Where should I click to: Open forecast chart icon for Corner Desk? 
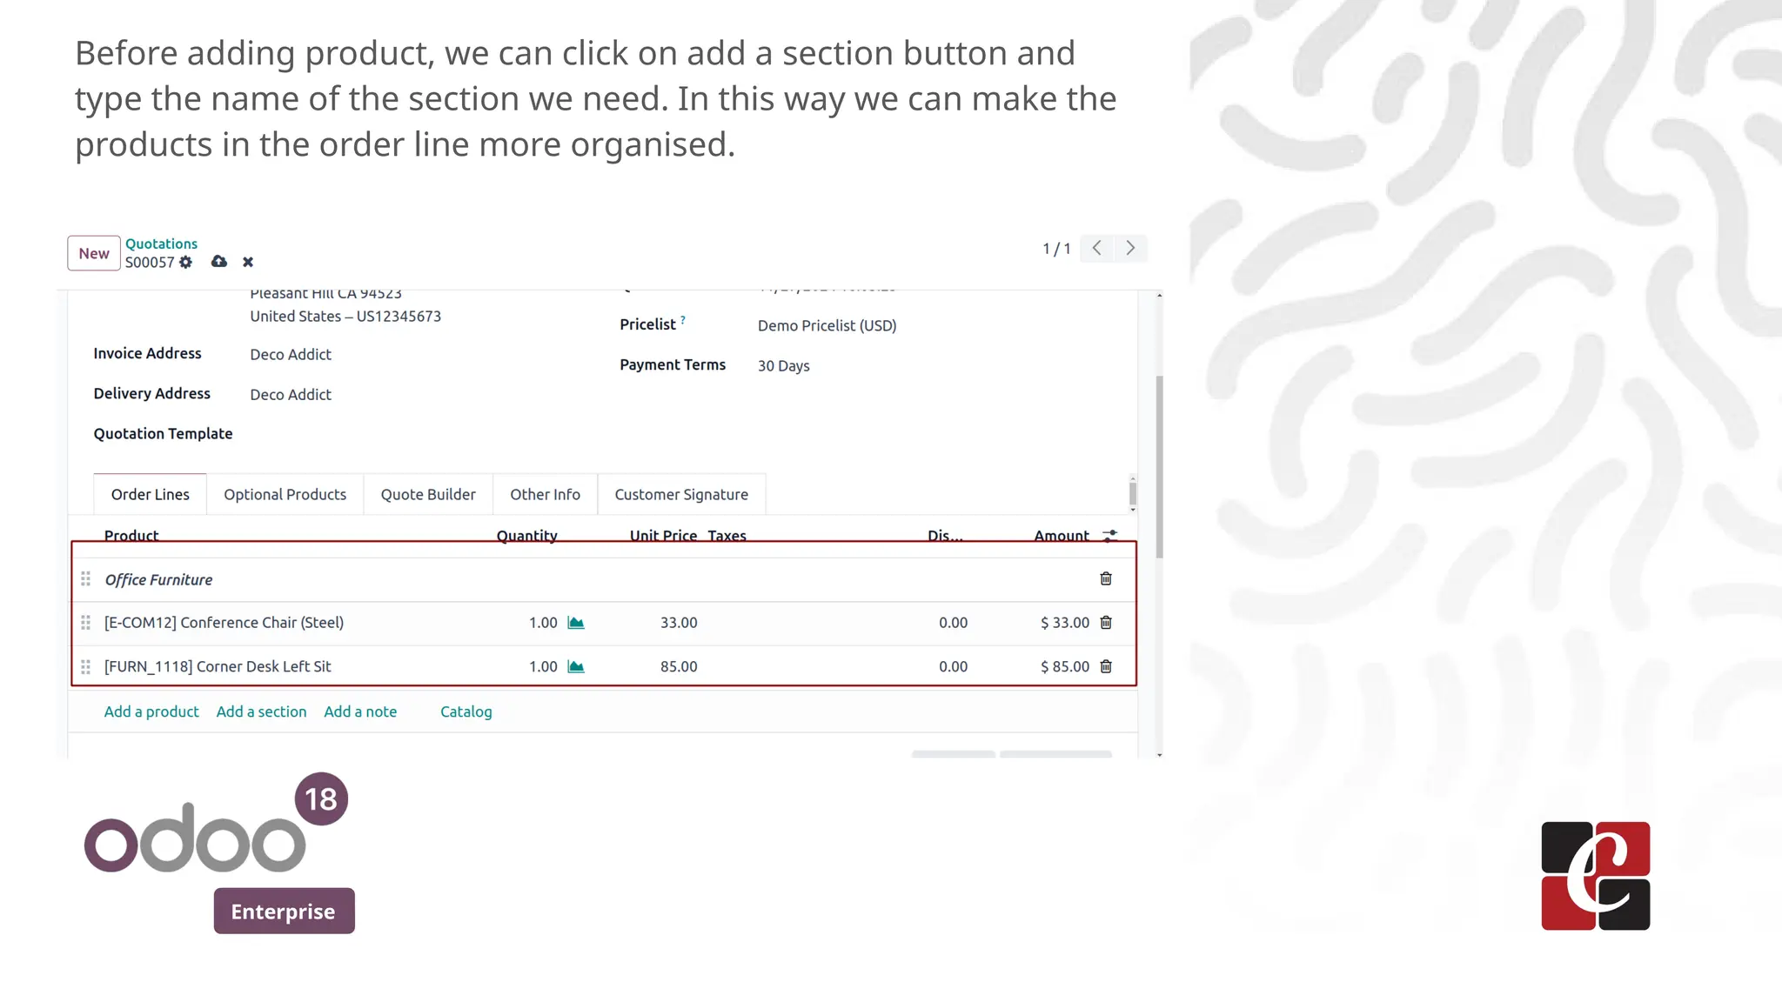click(x=576, y=666)
